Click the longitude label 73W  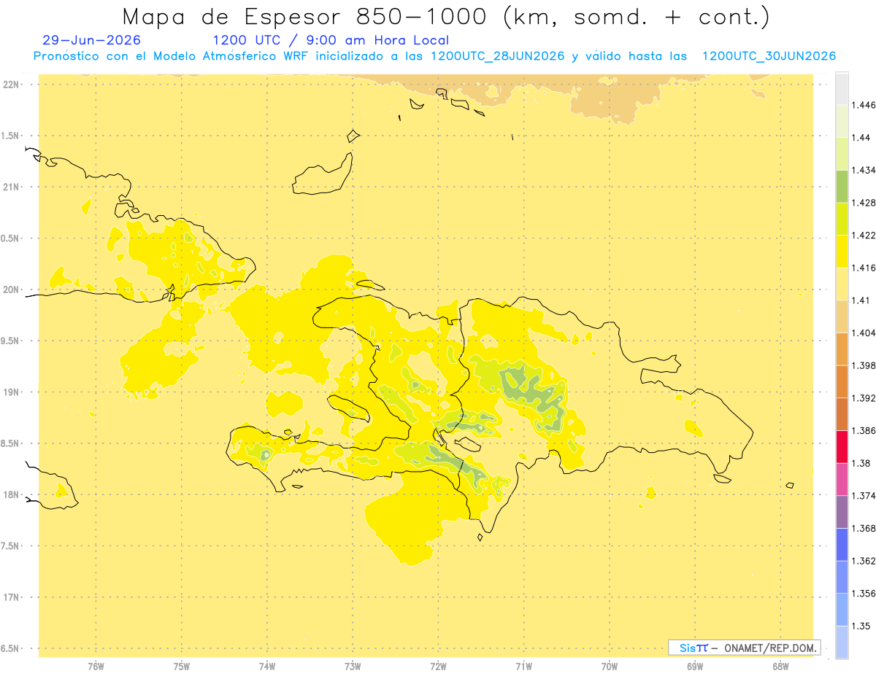pyautogui.click(x=353, y=666)
